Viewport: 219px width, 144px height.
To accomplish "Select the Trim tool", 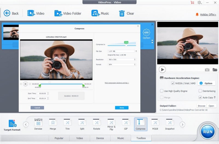I will 67,124.
